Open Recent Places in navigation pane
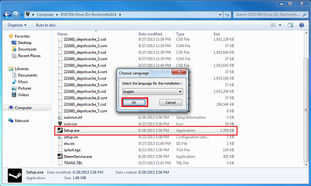 point(29,55)
